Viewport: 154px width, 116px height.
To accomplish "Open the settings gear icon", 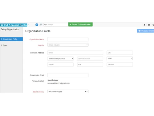I will click(x=149, y=25).
